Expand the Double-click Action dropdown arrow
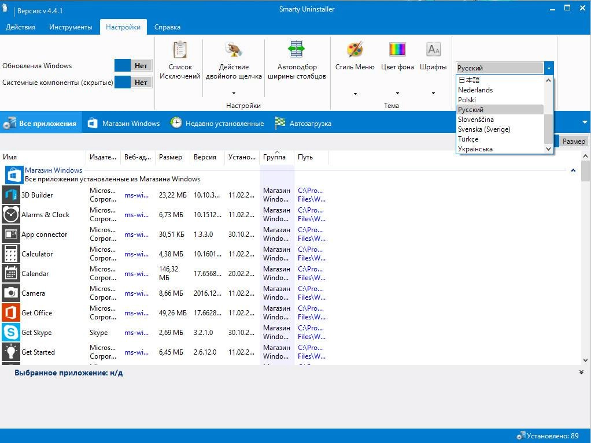This screenshot has width=591, height=443. 234,93
